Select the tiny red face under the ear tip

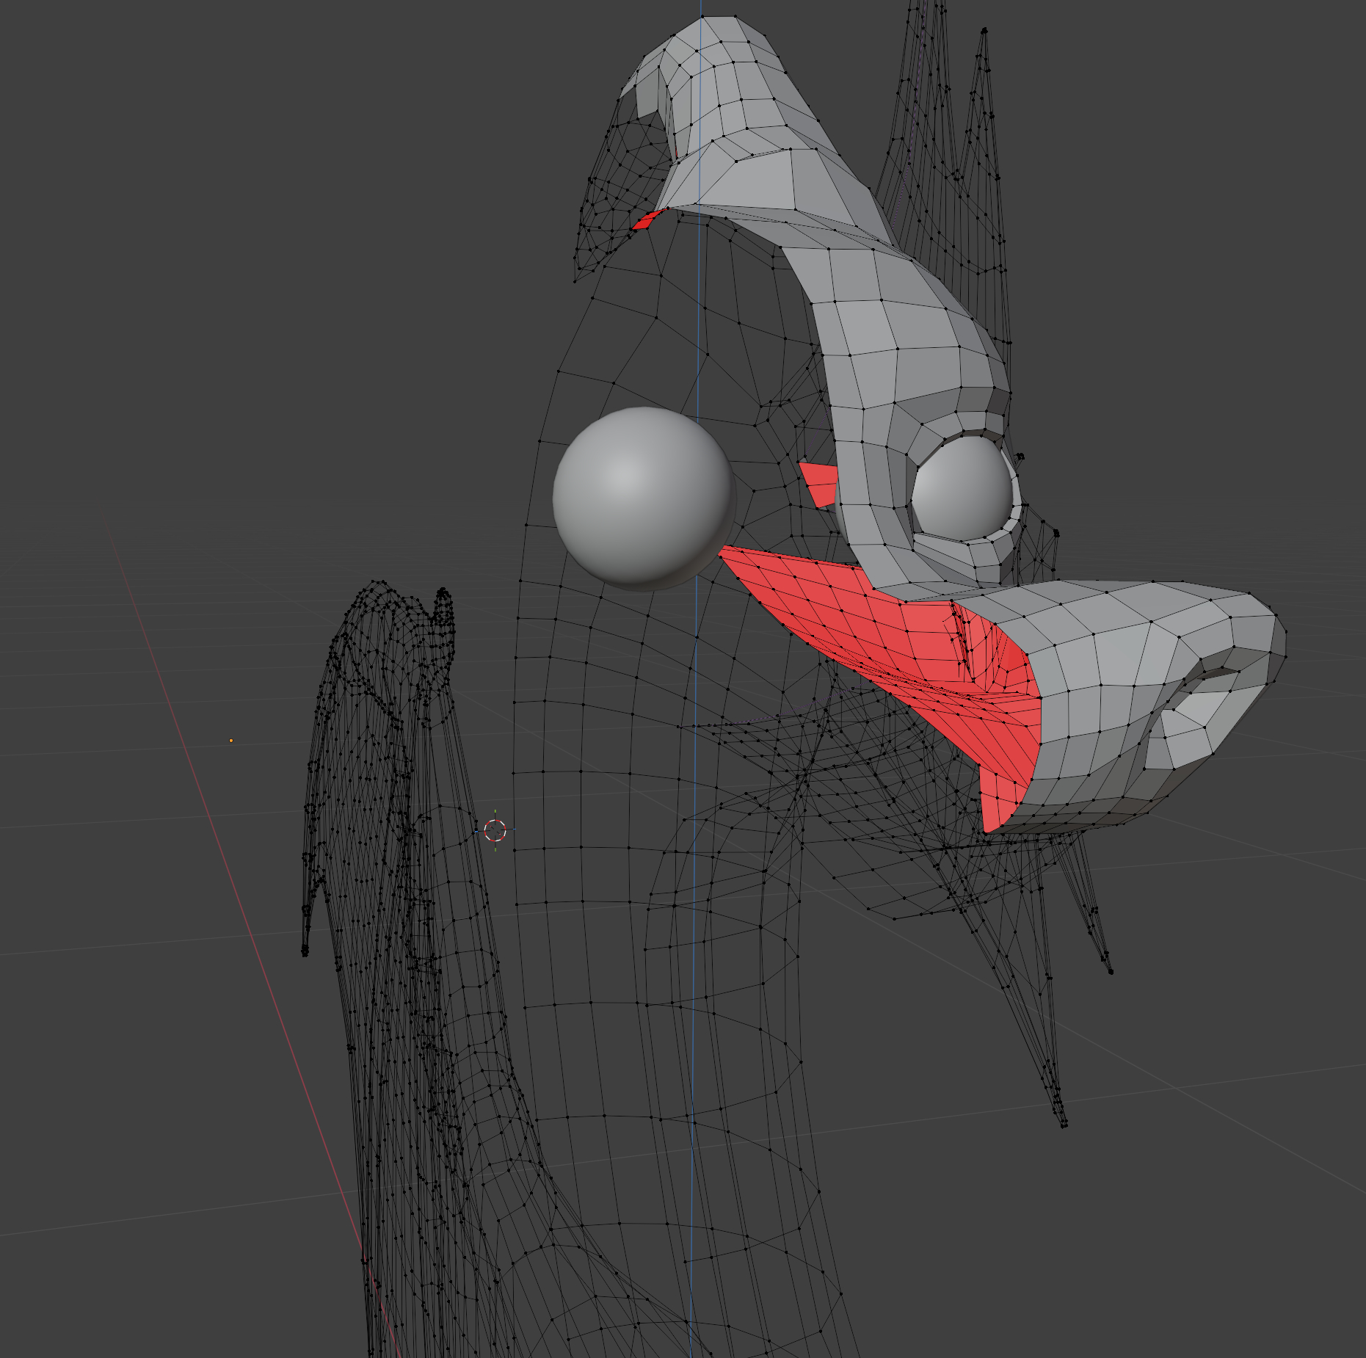[647, 220]
